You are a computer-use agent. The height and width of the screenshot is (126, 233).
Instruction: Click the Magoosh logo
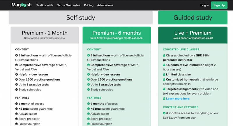[x=22, y=5]
